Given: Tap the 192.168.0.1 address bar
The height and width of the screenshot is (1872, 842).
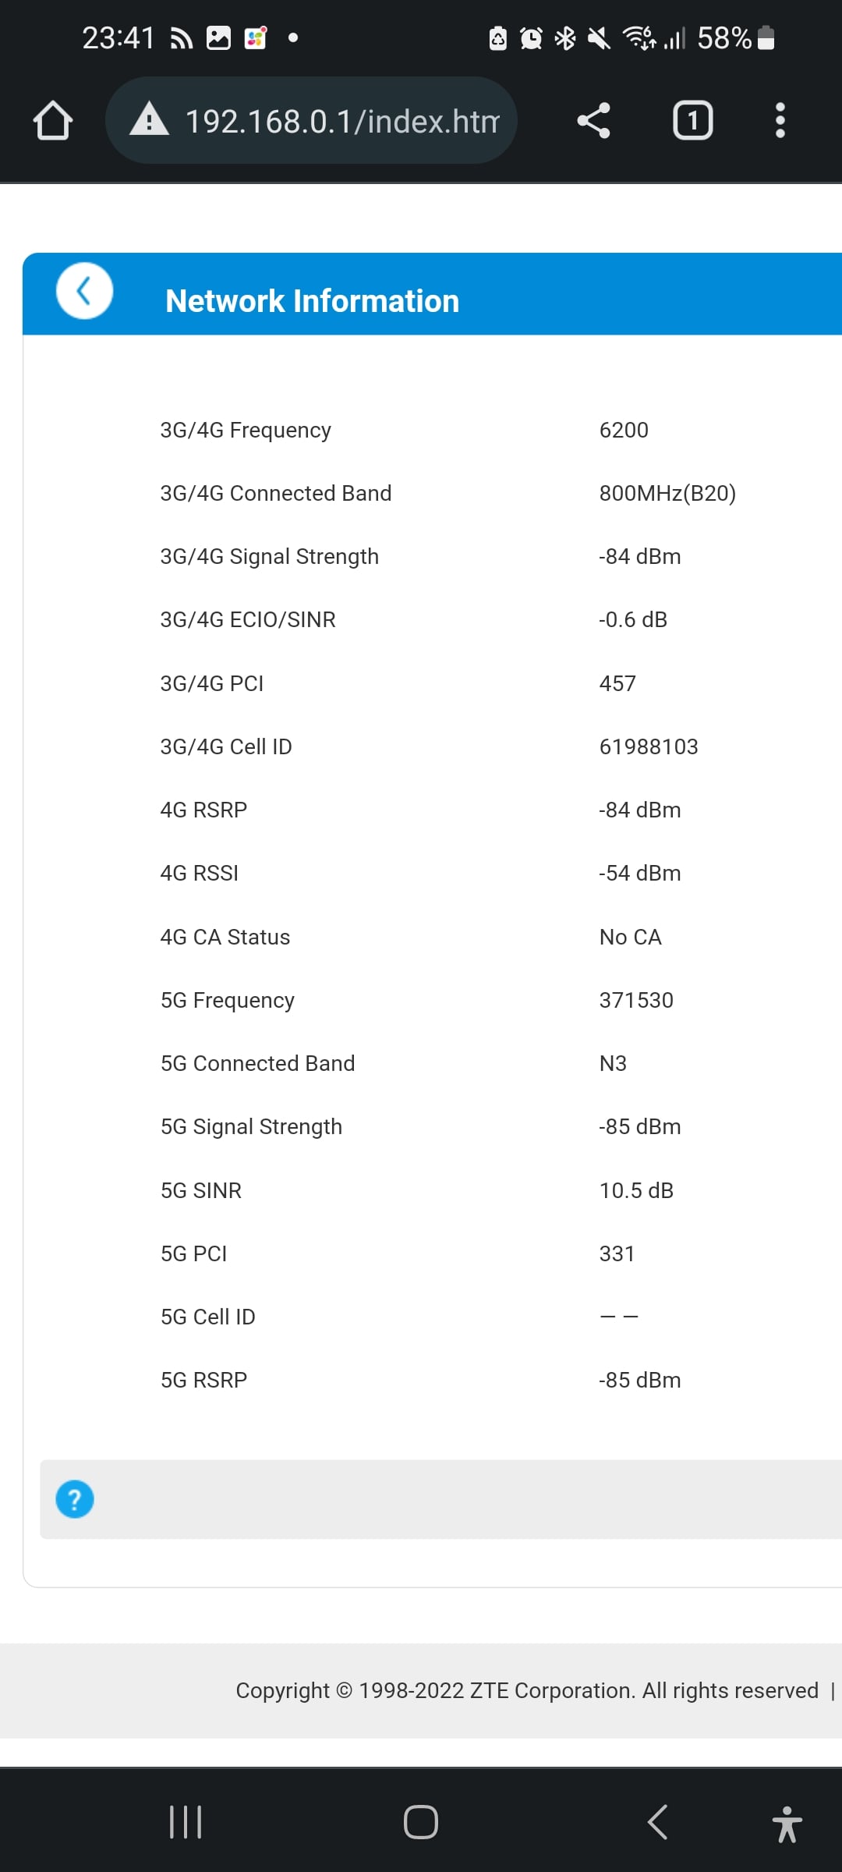Looking at the screenshot, I should click(341, 121).
